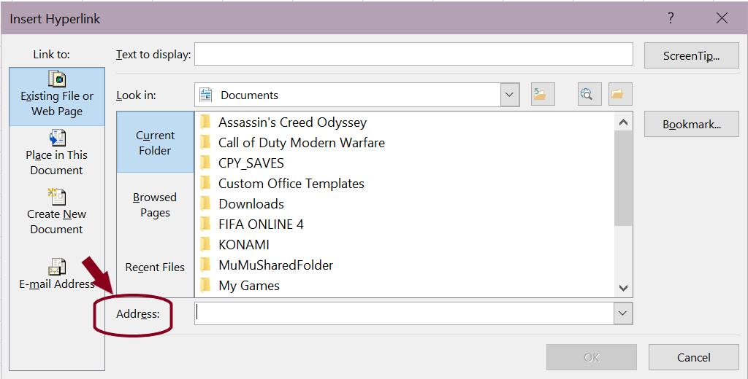Image resolution: width=748 pixels, height=379 pixels.
Task: Expand the Address dropdown arrow
Action: tap(622, 313)
